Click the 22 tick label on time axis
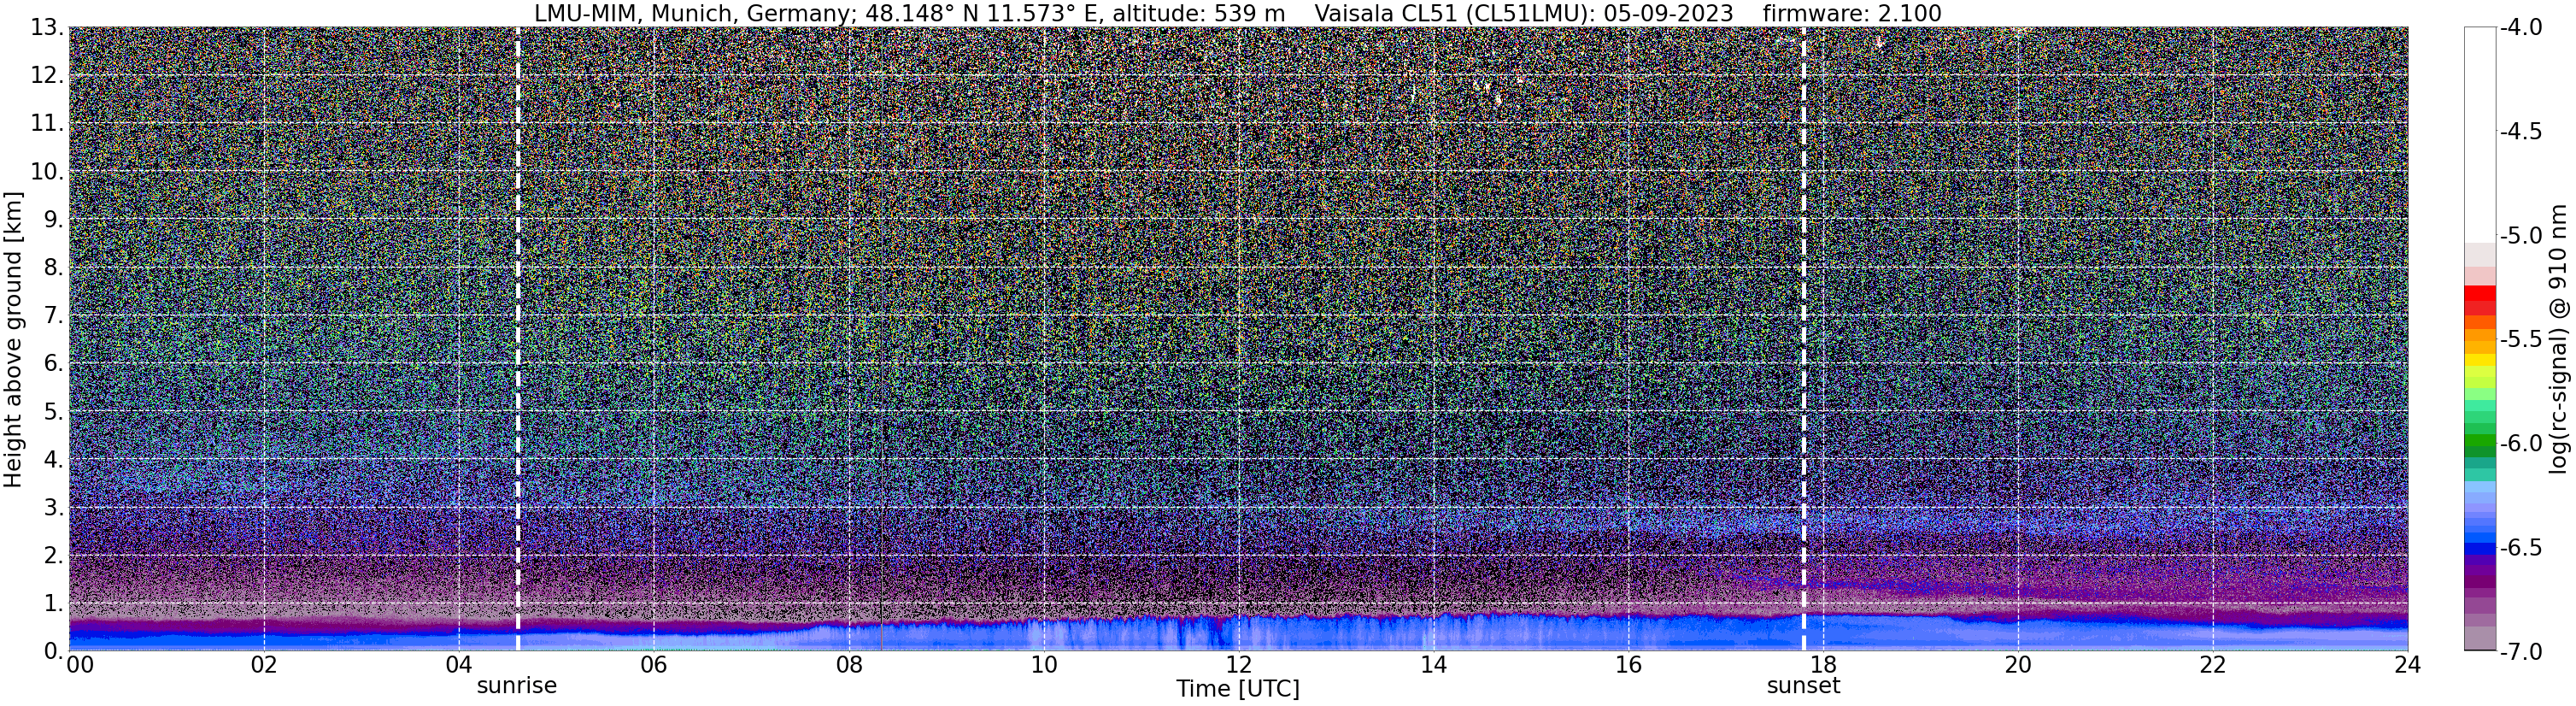Screen dimensions: 2576x706 [x=2213, y=665]
